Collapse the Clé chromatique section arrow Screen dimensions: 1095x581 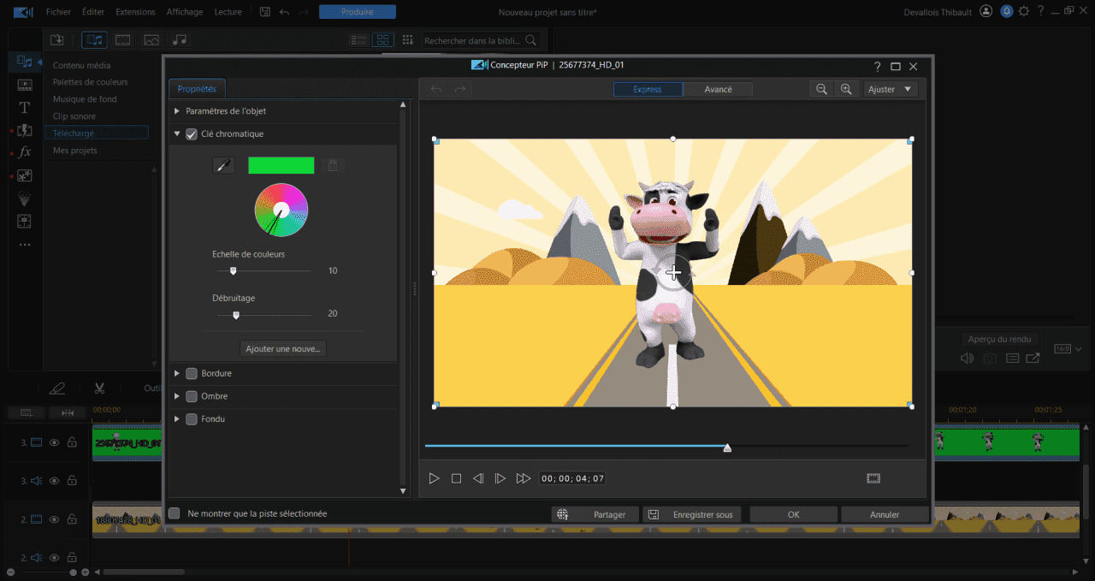tap(177, 134)
